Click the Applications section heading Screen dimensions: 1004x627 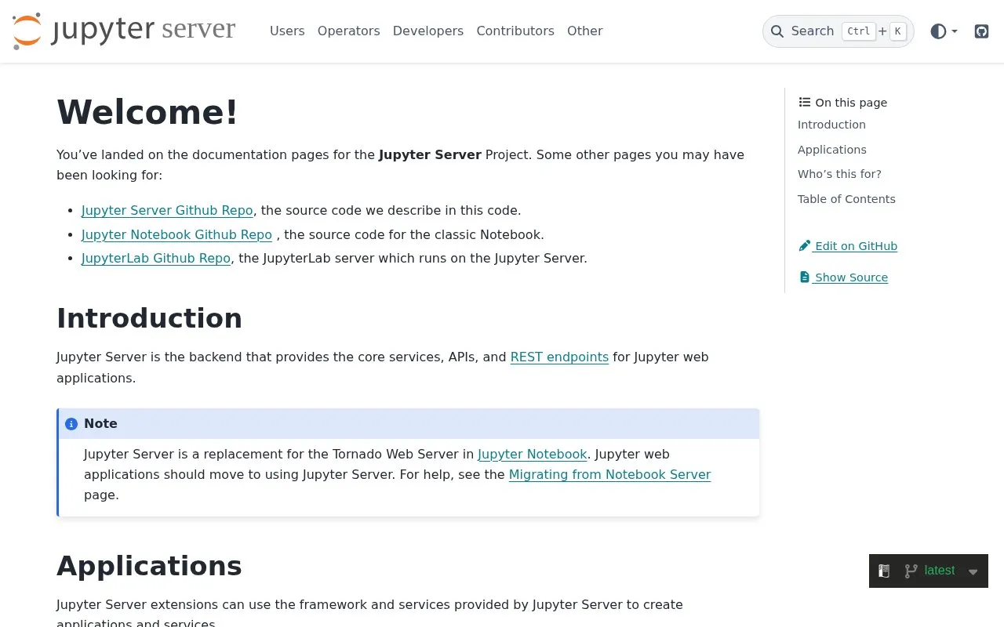pyautogui.click(x=149, y=566)
